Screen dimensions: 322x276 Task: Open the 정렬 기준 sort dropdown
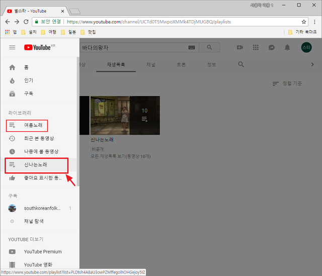click(287, 83)
